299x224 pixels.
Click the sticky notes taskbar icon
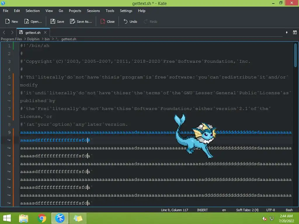click(x=78, y=218)
